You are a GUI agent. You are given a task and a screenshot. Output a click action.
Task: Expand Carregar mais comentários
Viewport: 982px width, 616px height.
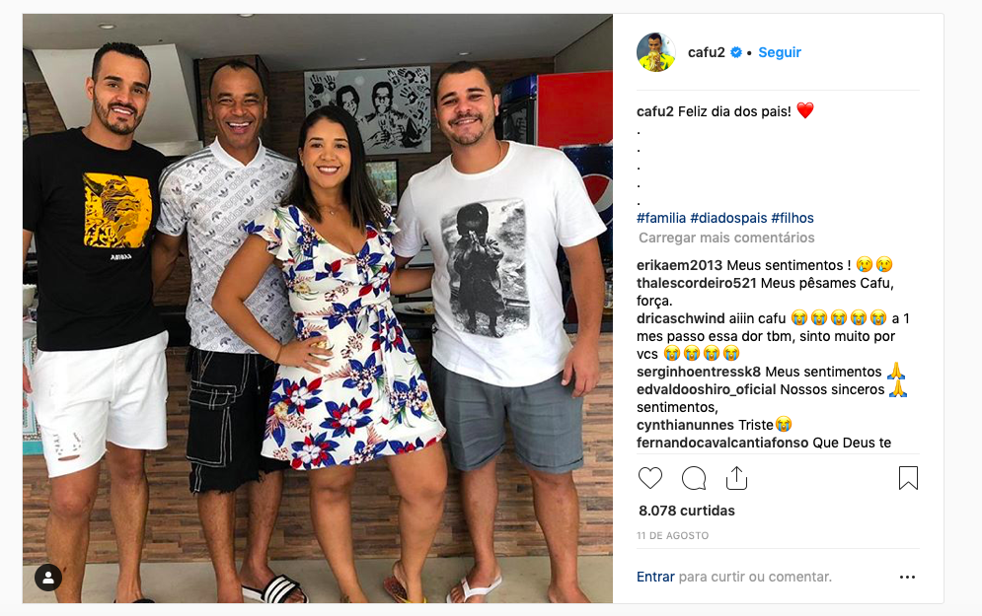click(726, 238)
